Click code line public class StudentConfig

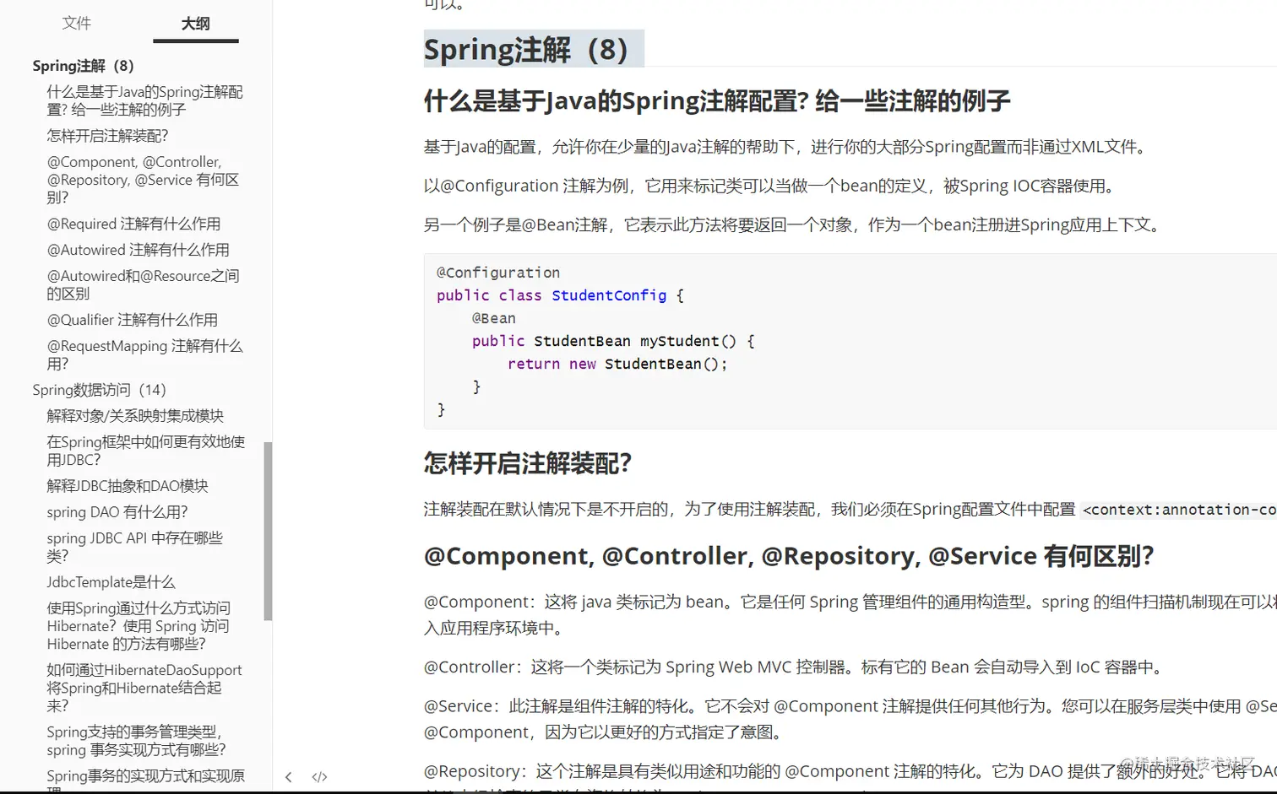pyautogui.click(x=560, y=295)
